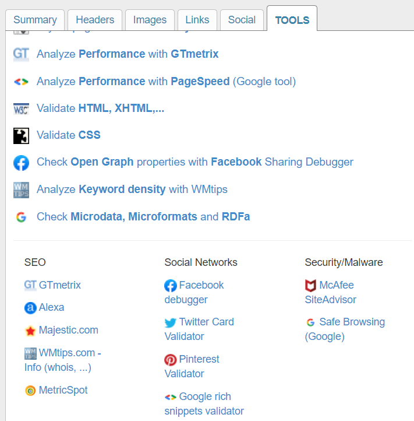414x421 pixels.
Task: Open the MetricSpot link
Action: pyautogui.click(x=63, y=390)
